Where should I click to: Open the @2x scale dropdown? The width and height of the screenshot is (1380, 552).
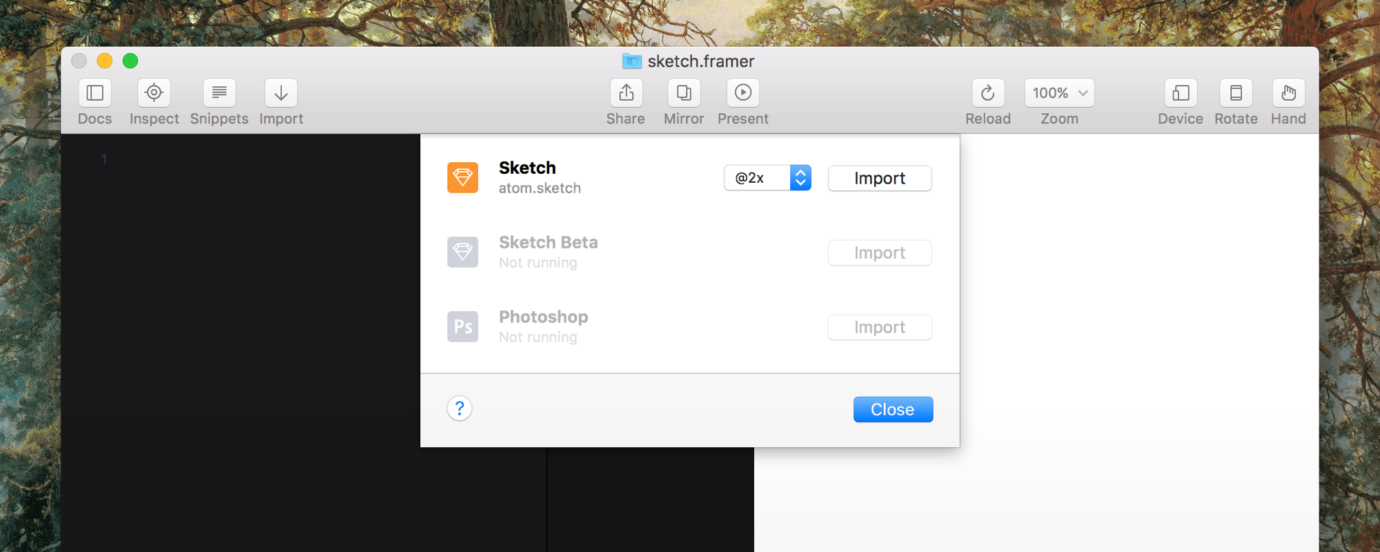767,178
